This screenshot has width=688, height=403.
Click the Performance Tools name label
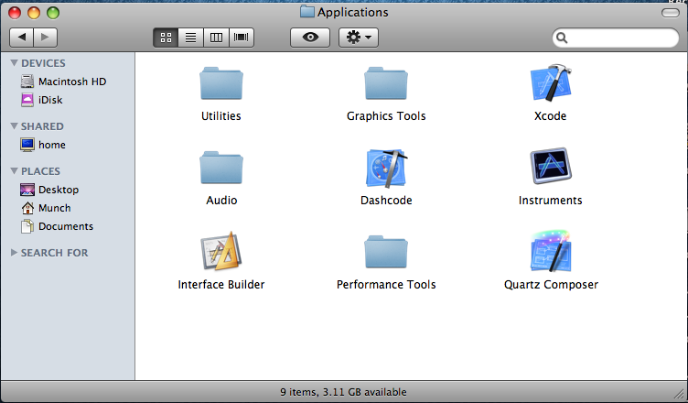[386, 285]
